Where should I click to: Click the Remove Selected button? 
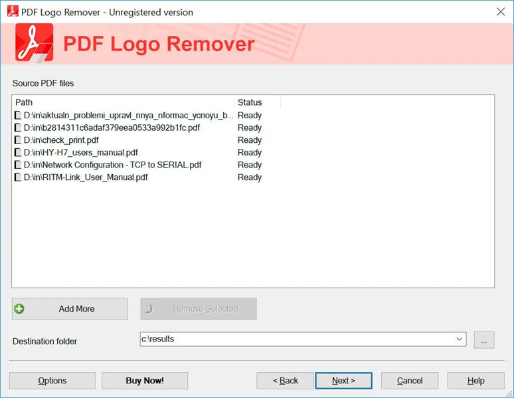pyautogui.click(x=199, y=309)
